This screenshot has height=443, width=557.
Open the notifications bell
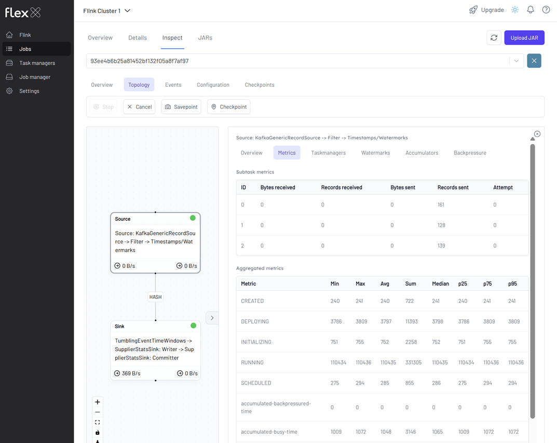point(531,10)
